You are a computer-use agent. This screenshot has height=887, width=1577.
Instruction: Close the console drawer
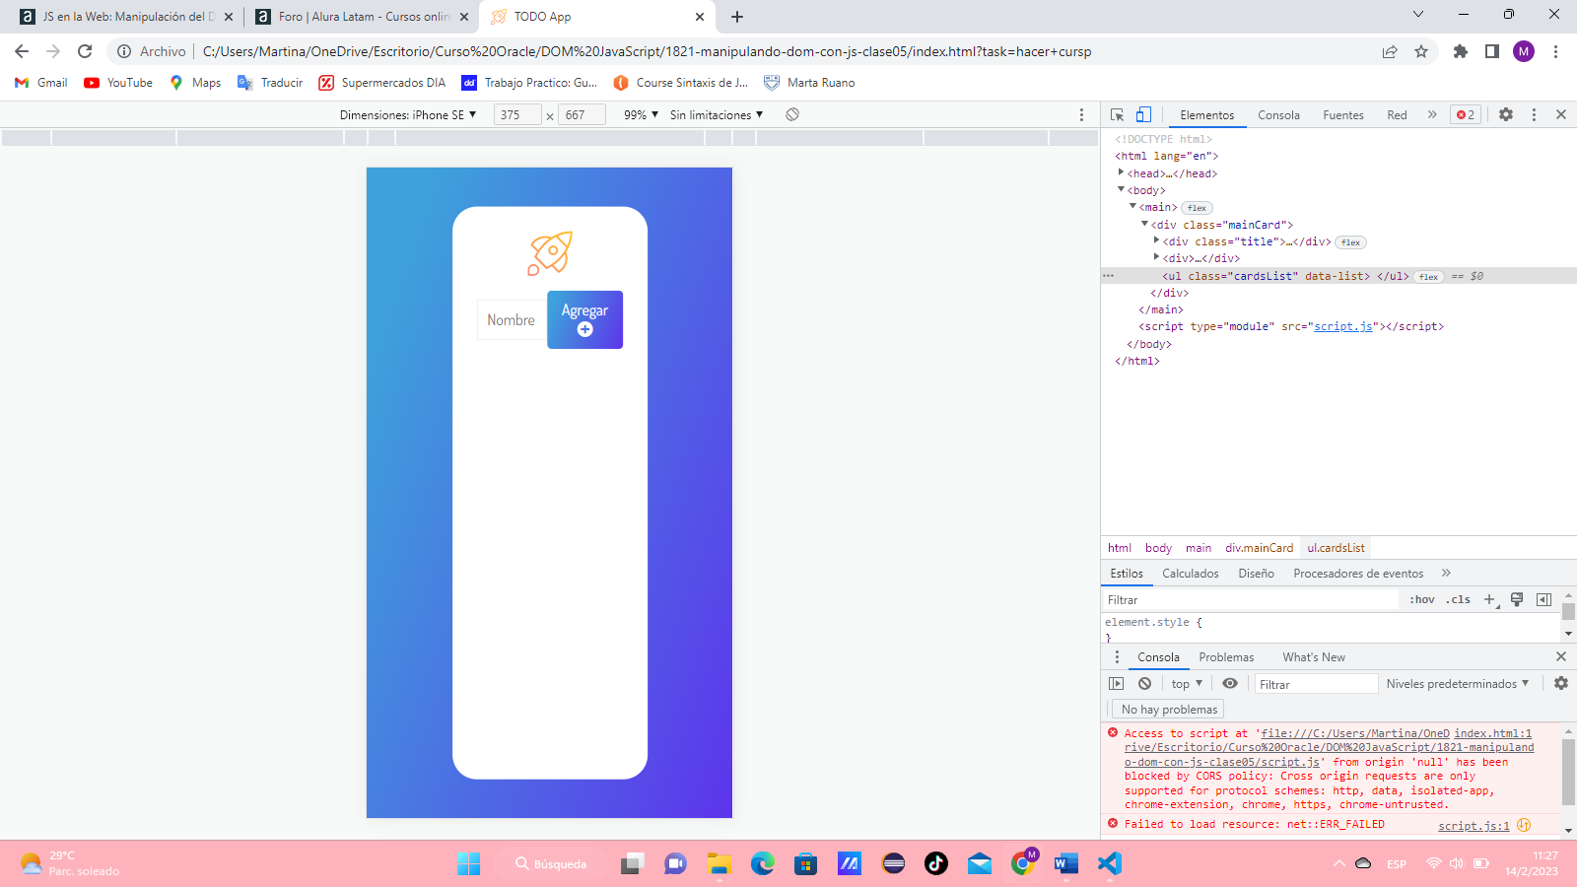(1561, 656)
